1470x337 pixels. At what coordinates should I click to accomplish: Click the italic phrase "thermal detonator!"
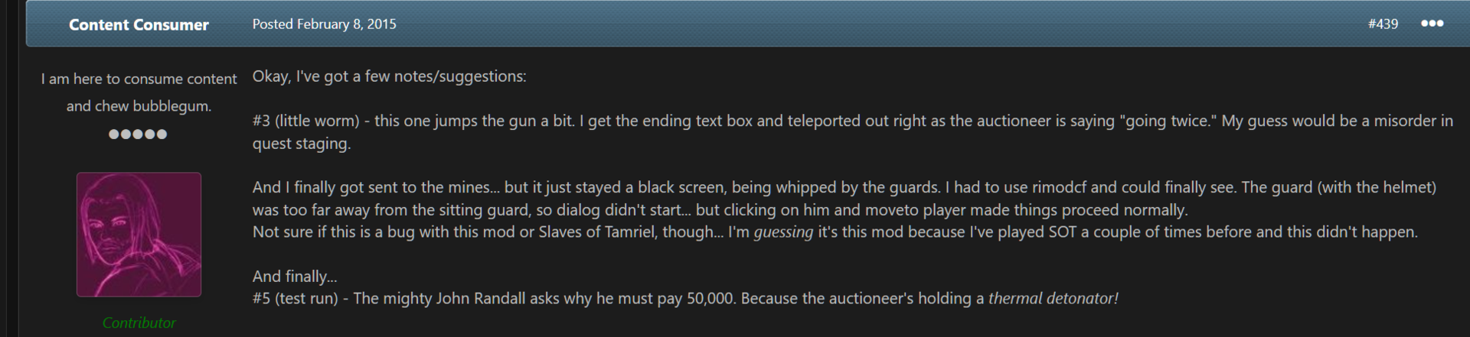1053,298
